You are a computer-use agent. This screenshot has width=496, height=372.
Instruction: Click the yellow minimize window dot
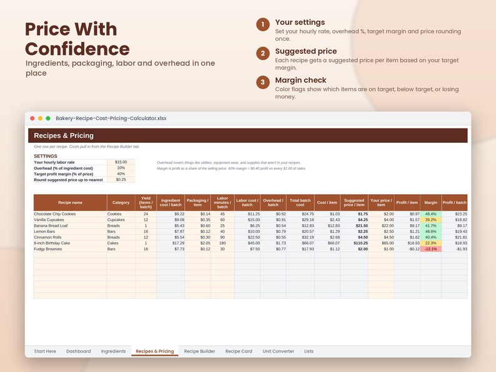[x=40, y=118]
